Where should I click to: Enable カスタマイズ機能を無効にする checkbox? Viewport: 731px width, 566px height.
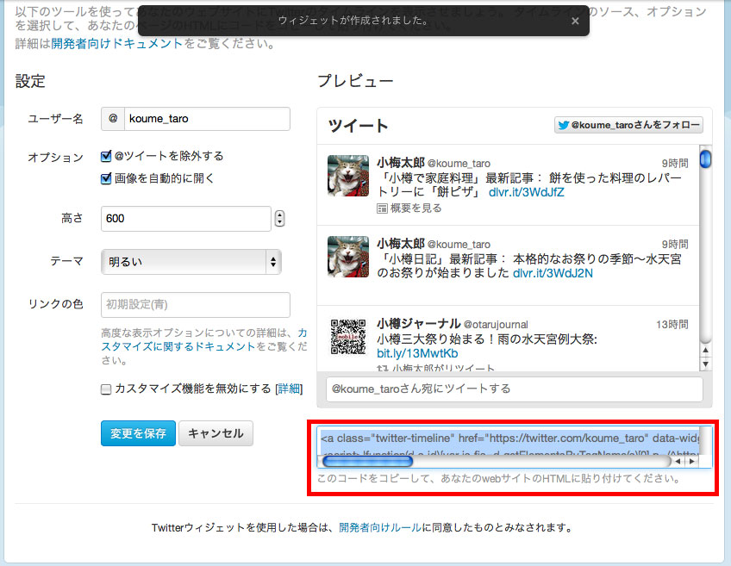coord(107,389)
